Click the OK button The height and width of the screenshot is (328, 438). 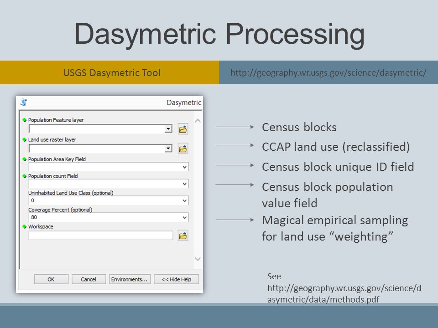51,279
